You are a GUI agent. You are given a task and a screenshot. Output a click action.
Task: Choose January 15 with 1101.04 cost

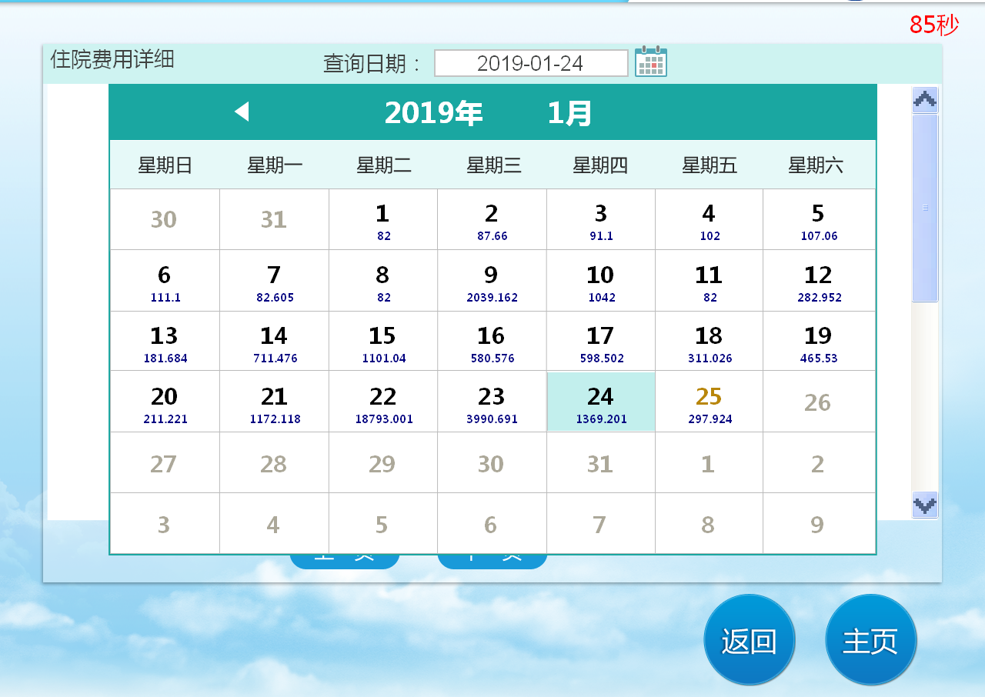click(383, 342)
